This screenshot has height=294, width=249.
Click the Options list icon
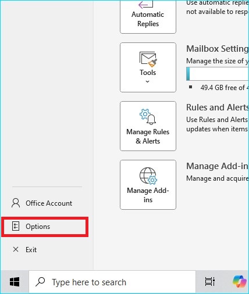(16, 226)
